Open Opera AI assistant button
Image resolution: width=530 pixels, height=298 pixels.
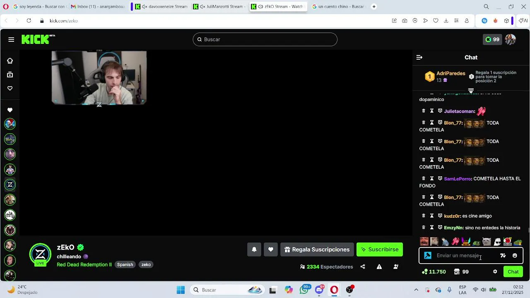click(x=523, y=21)
